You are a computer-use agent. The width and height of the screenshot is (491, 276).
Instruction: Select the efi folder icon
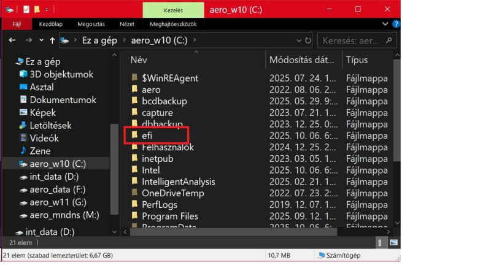click(134, 135)
